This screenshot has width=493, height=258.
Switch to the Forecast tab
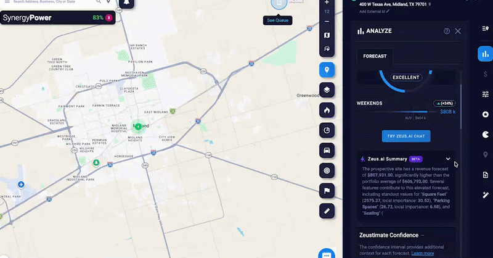pos(375,56)
